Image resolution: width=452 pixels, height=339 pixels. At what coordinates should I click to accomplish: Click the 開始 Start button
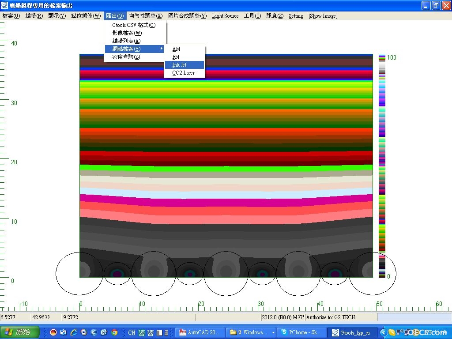[19, 332]
